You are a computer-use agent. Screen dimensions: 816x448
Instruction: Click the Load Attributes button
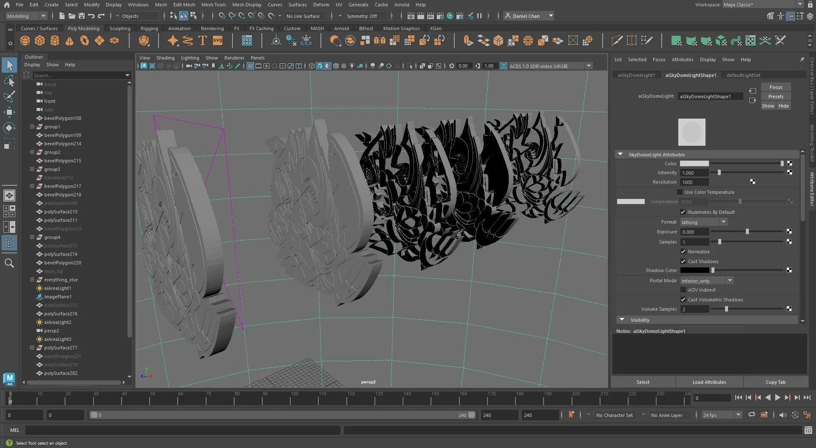click(x=709, y=382)
